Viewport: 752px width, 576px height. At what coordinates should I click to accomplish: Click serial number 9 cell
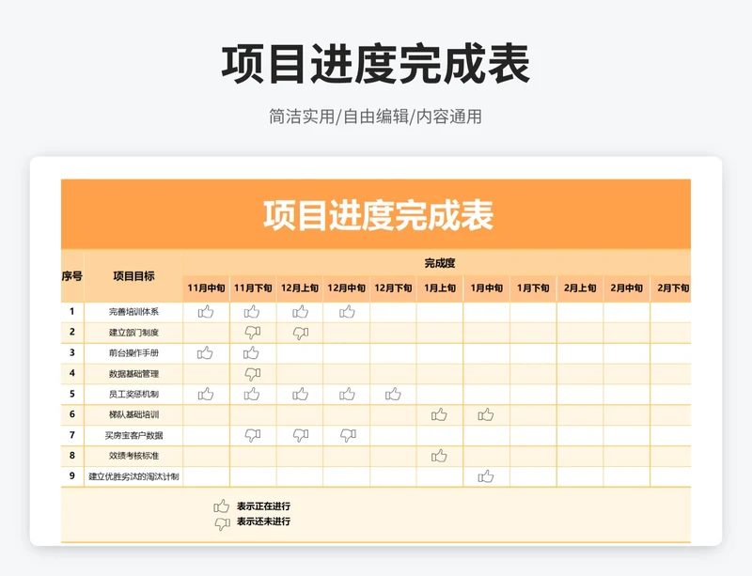point(72,476)
